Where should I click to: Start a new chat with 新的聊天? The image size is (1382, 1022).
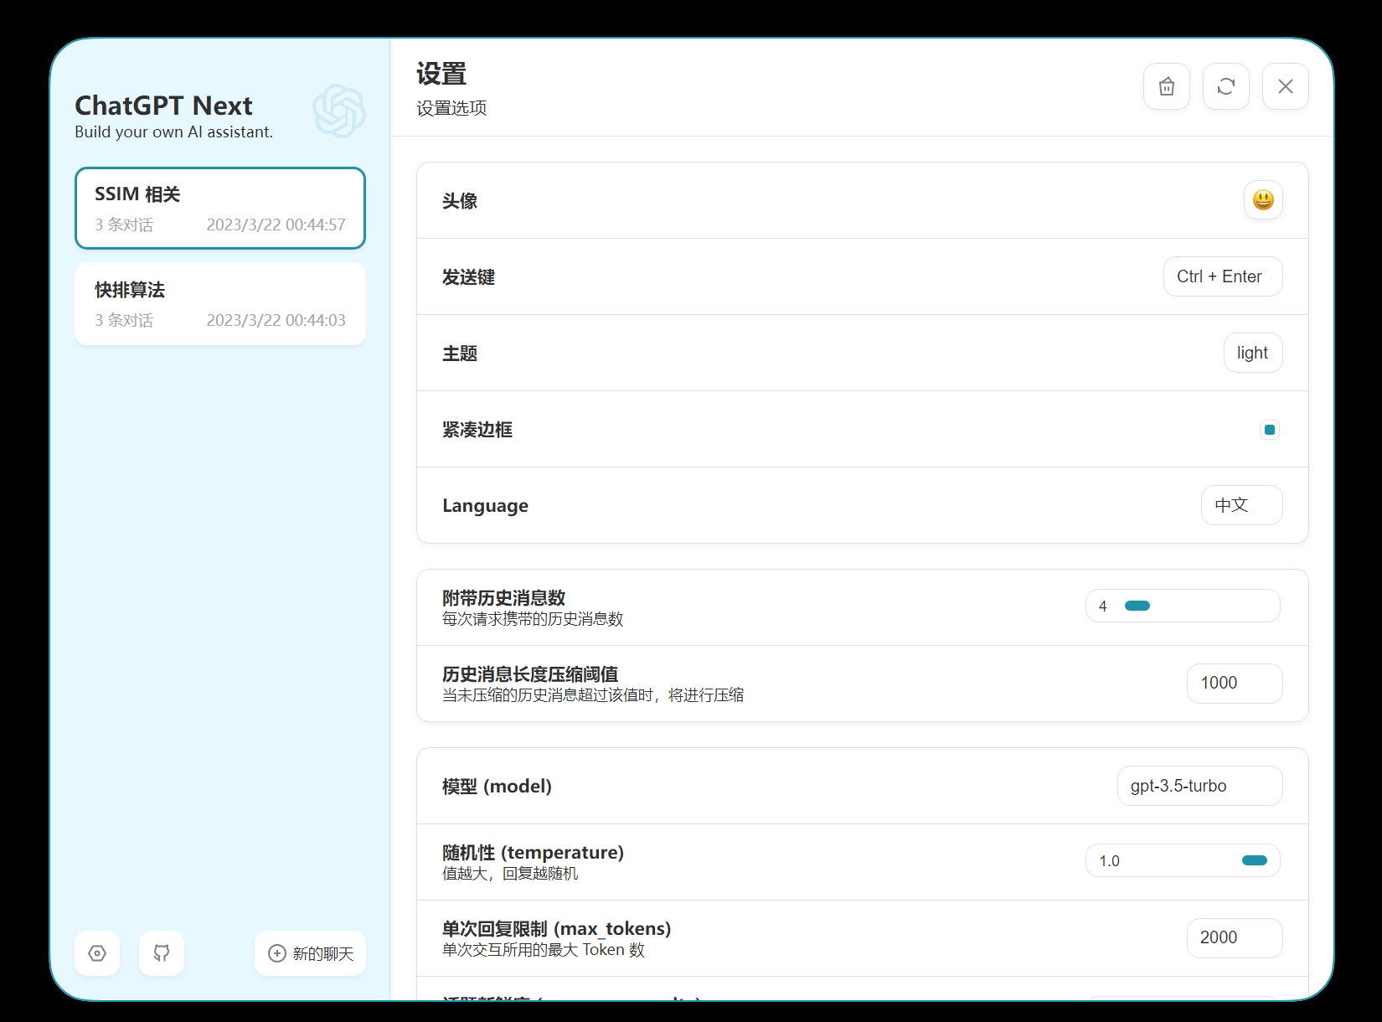coord(310,953)
